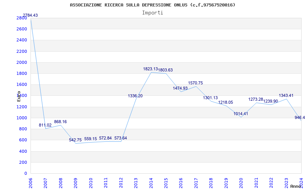The height and width of the screenshot is (190, 305).
Task: Click the 2000 y-axis tick label
Action: tap(22, 62)
